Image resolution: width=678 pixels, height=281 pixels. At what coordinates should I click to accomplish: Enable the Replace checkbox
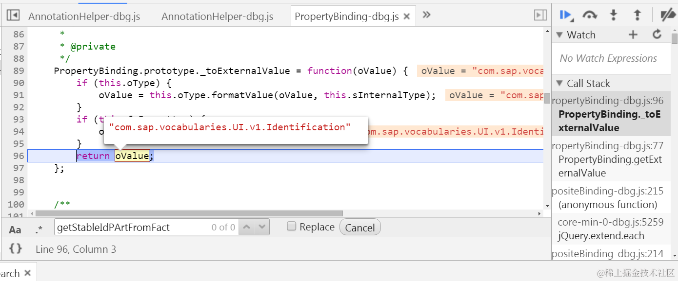pos(292,226)
